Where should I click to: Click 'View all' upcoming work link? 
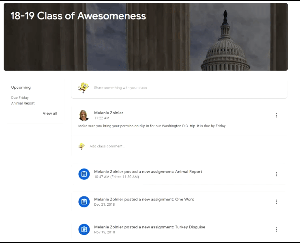pyautogui.click(x=50, y=113)
